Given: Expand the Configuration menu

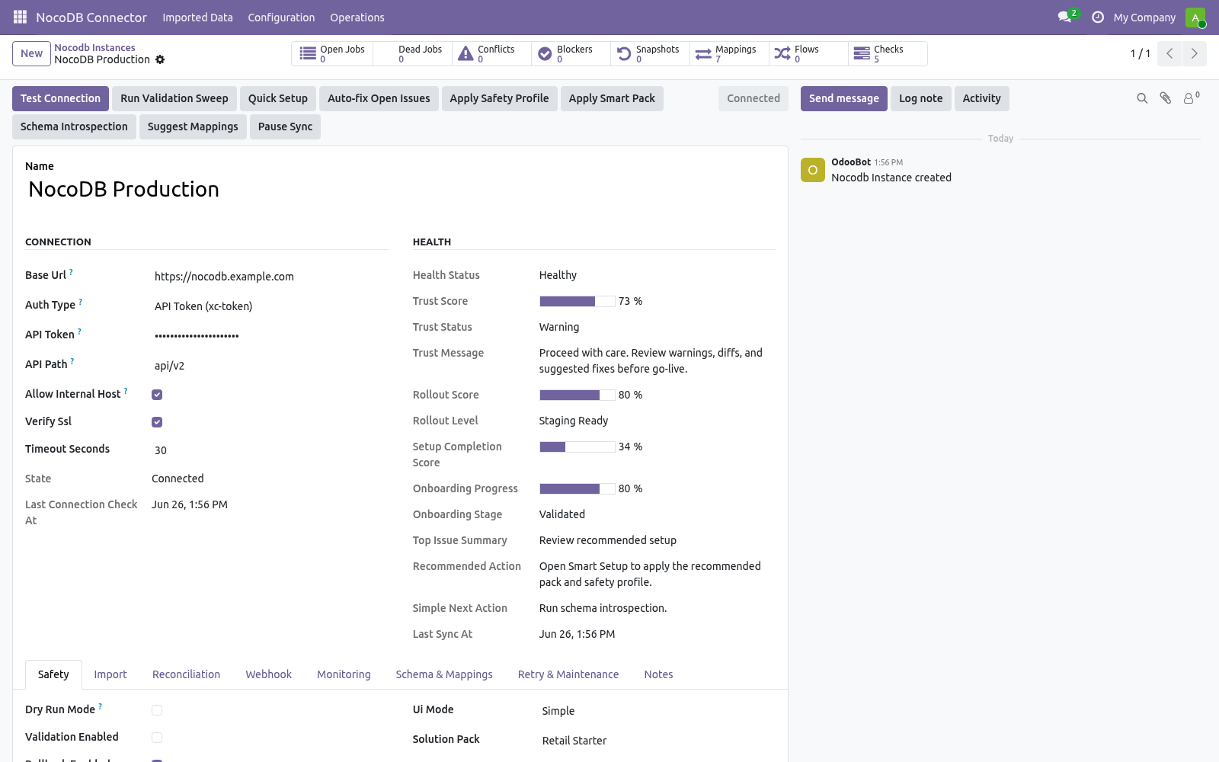Looking at the screenshot, I should pos(281,17).
